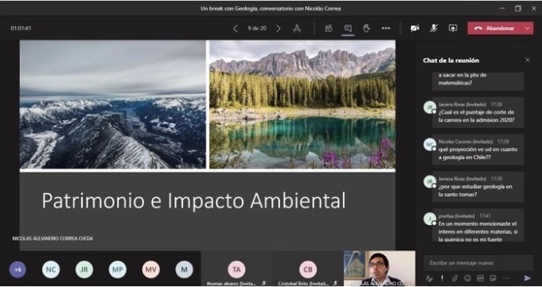Image resolution: width=542 pixels, height=287 pixels.
Task: Click the snowy mountain slide photo
Action: pos(113,105)
